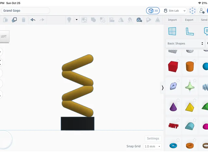Favorite the red Box with its star
The width and height of the screenshot is (208, 156).
coord(178,61)
